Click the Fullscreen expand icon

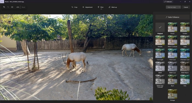(x=165, y=2)
